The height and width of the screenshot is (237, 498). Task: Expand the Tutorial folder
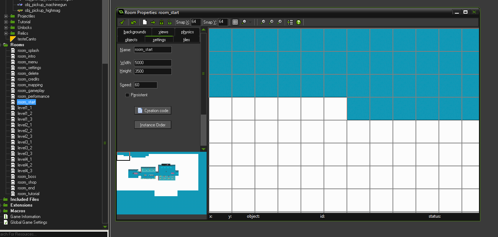[x=6, y=22]
